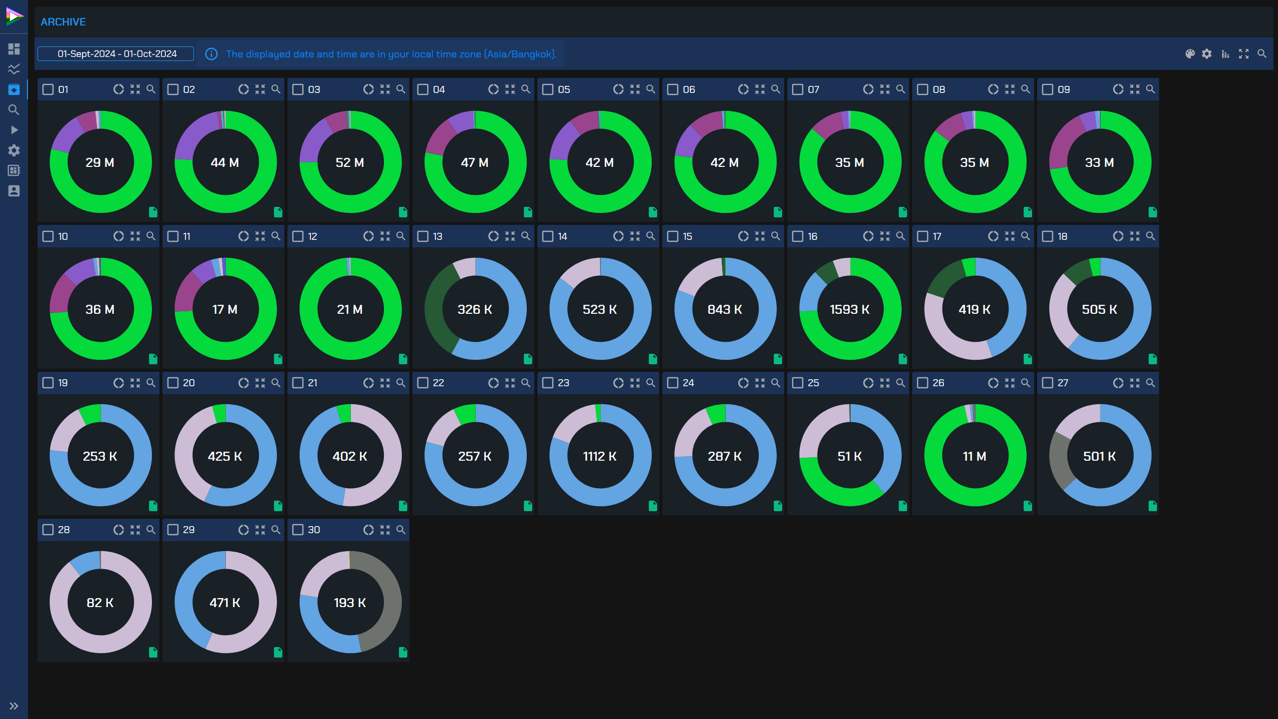Click the collapse arrows icon on card 08
Image resolution: width=1278 pixels, height=719 pixels.
[1010, 89]
